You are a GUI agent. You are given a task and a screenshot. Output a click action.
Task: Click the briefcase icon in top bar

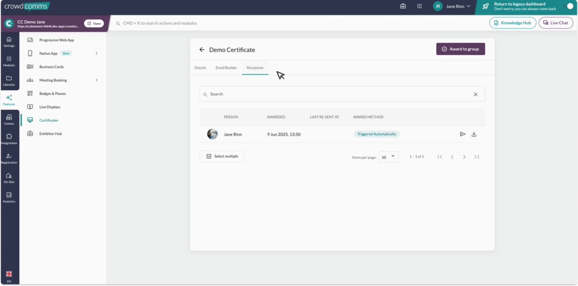point(403,6)
